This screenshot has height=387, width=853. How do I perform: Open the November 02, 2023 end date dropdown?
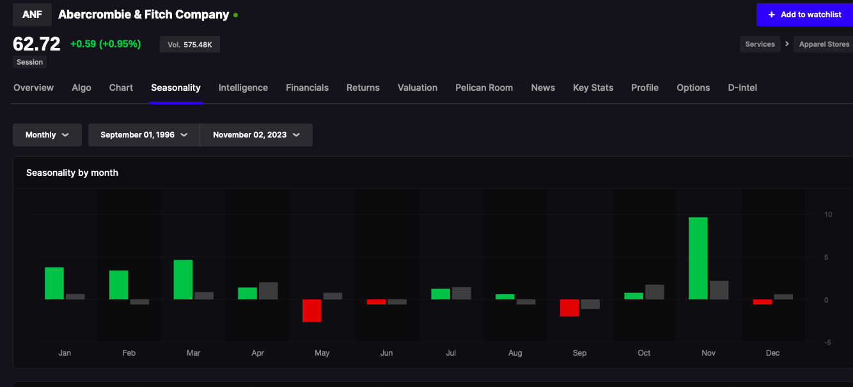[256, 135]
